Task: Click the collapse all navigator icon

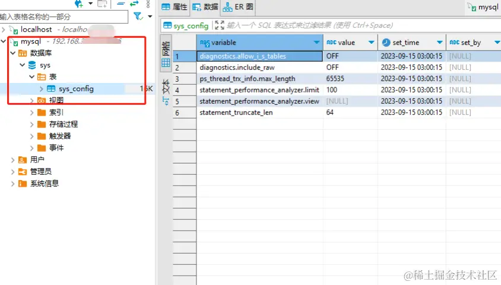Action: 121,4
